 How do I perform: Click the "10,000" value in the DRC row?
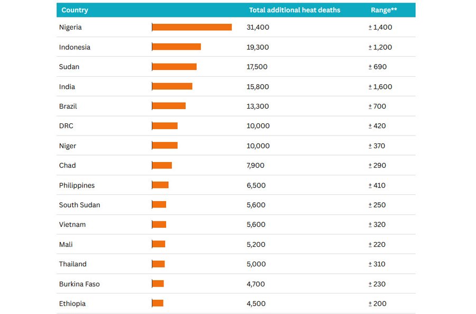[x=258, y=126]
